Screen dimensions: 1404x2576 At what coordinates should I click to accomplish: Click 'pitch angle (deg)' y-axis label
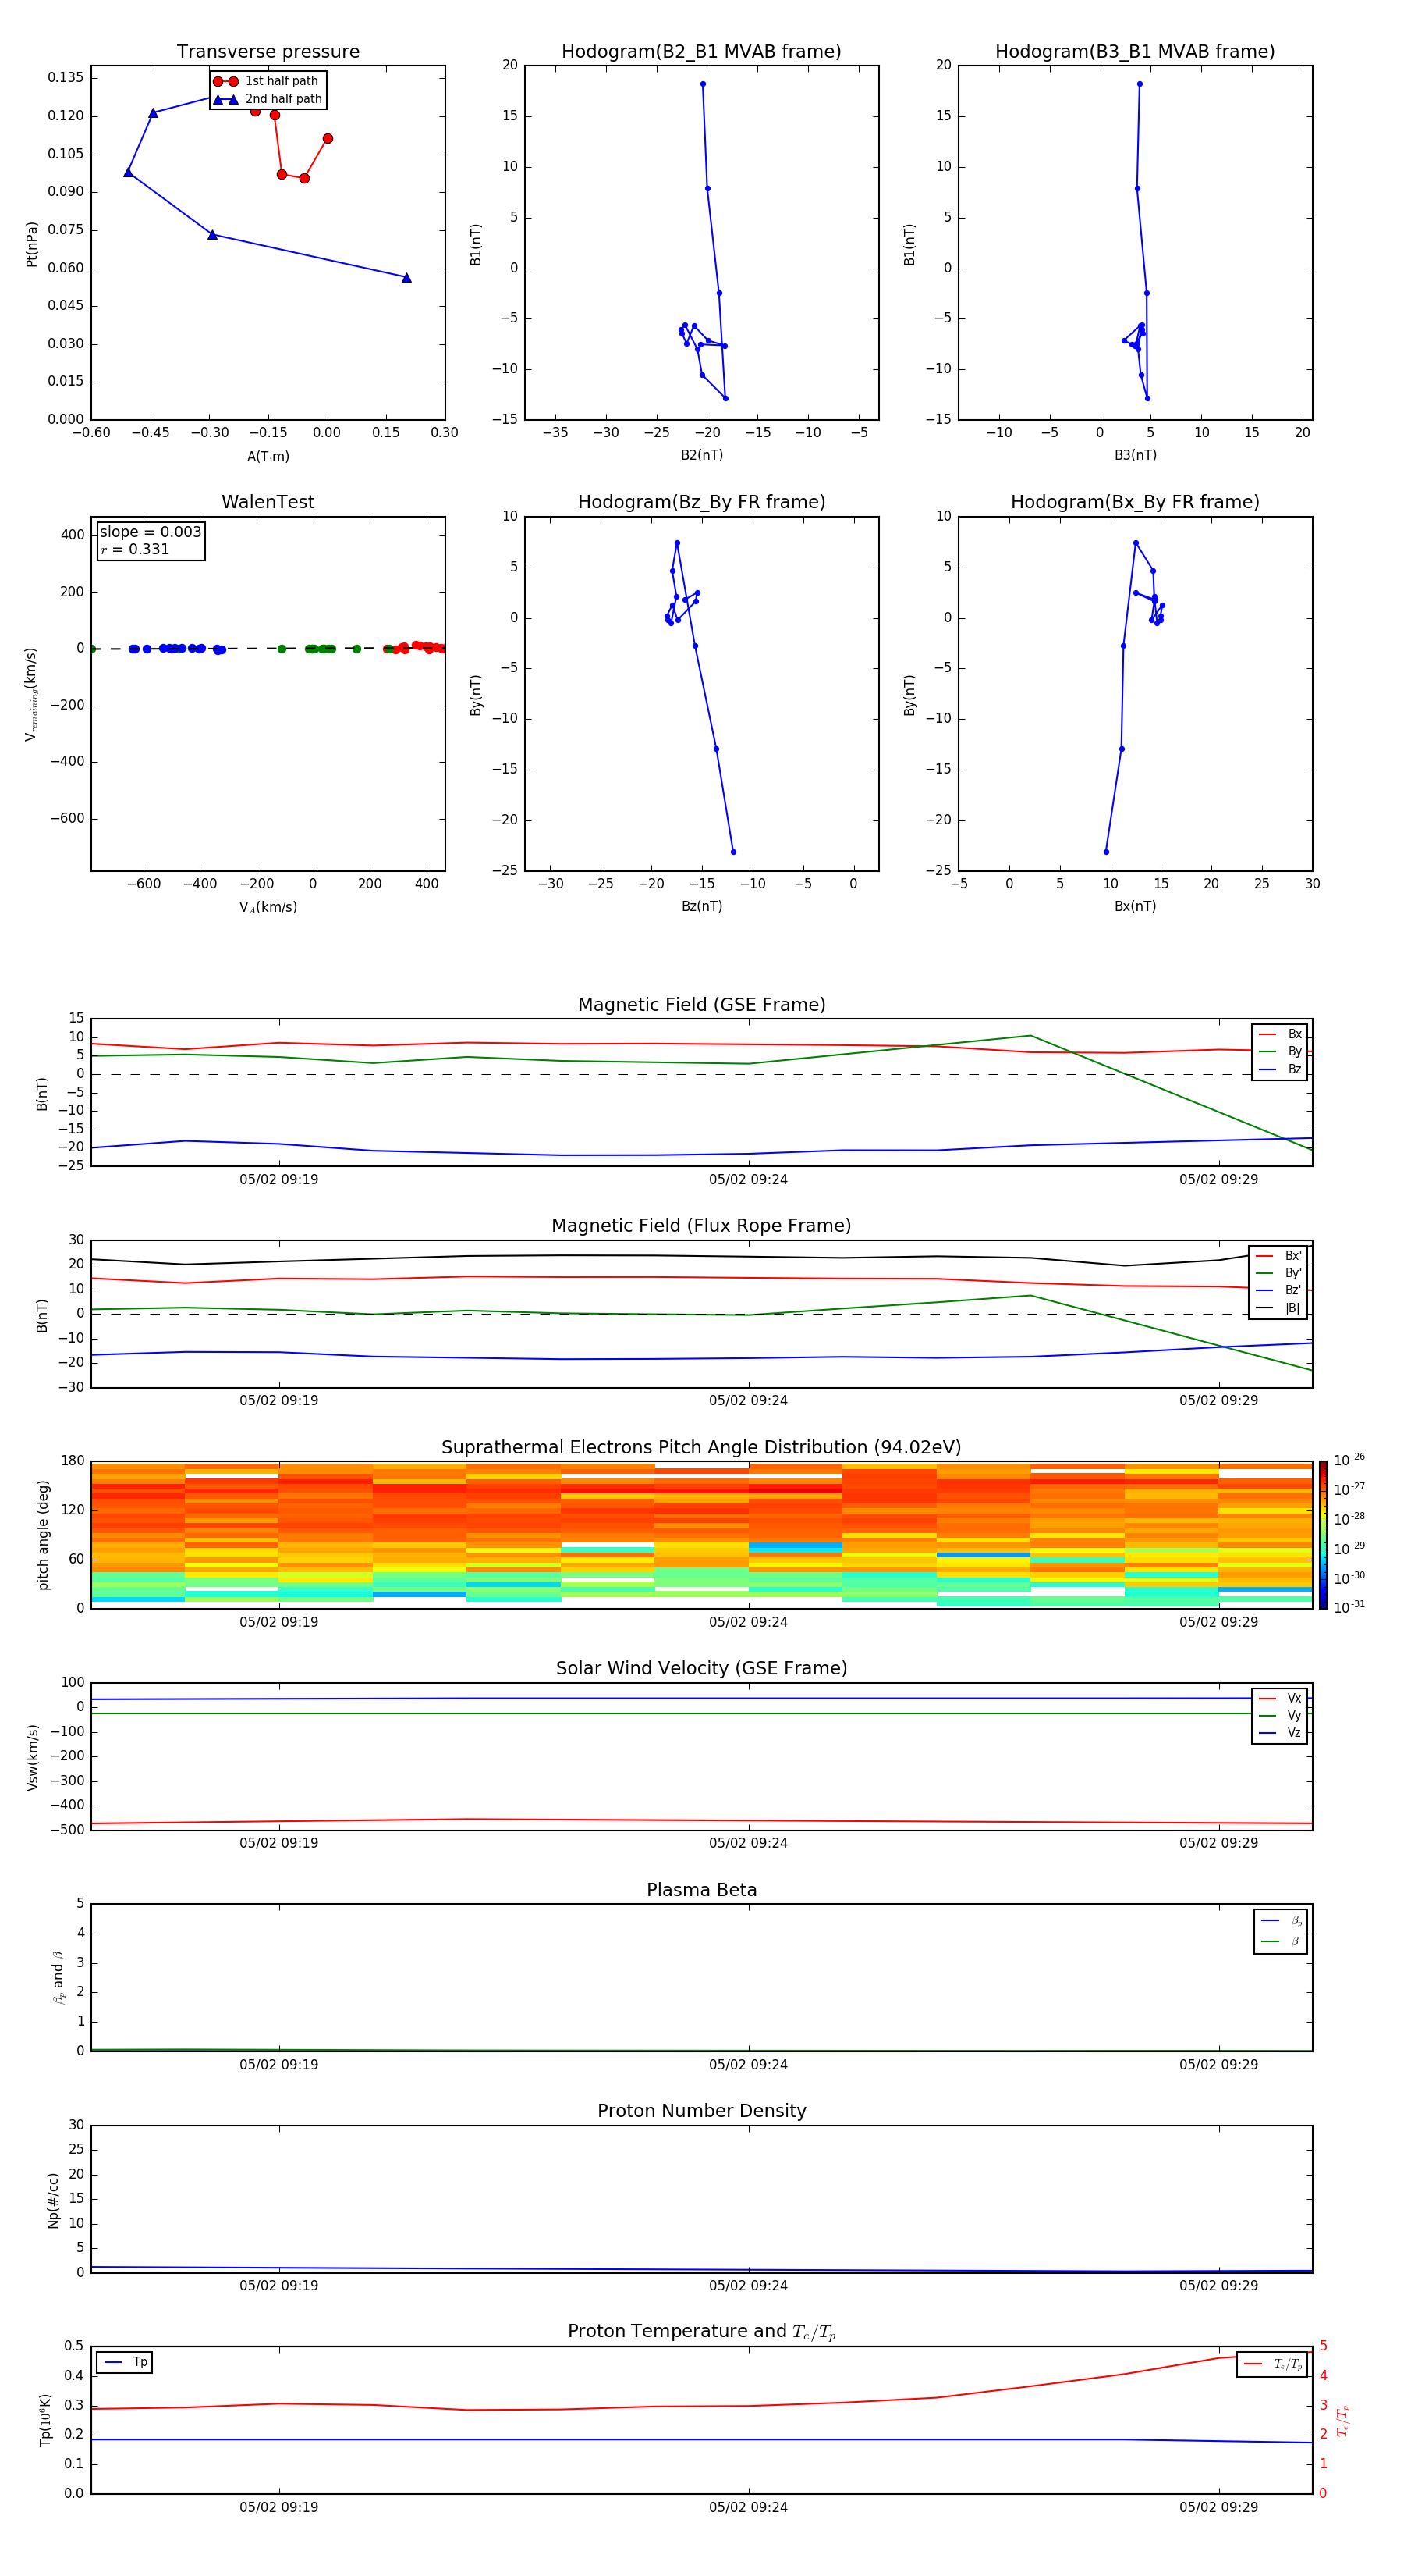(x=43, y=1535)
